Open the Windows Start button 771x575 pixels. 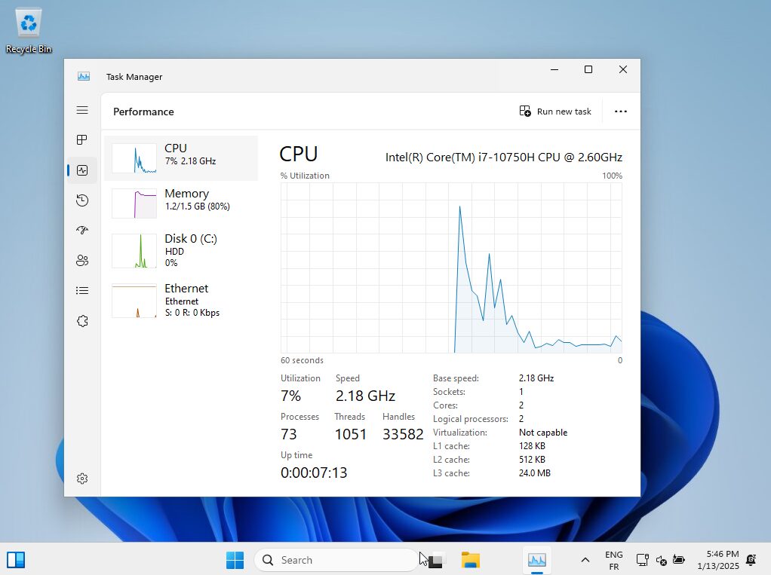click(x=235, y=560)
